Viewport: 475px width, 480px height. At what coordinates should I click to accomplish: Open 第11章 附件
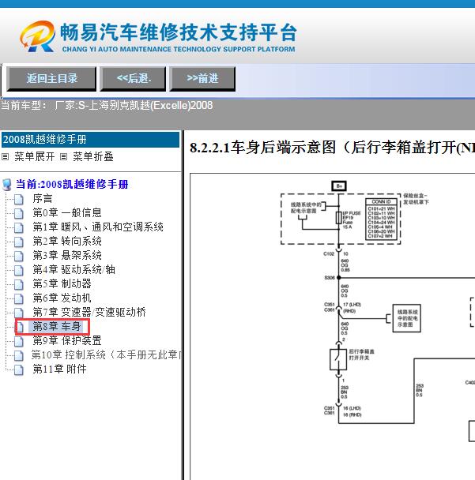pyautogui.click(x=60, y=369)
